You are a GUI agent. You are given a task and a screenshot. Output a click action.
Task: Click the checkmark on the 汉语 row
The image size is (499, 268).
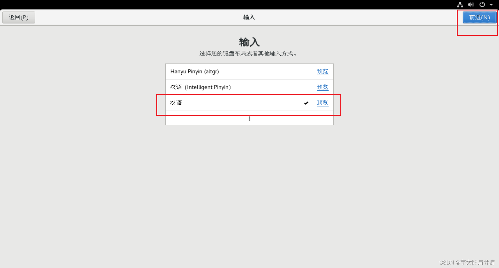tap(306, 103)
